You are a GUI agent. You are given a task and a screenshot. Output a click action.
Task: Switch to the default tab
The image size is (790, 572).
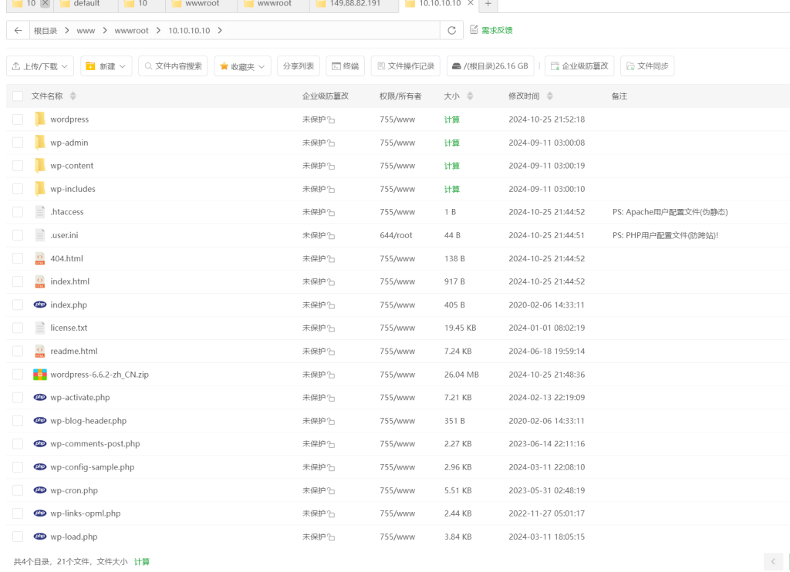86,4
